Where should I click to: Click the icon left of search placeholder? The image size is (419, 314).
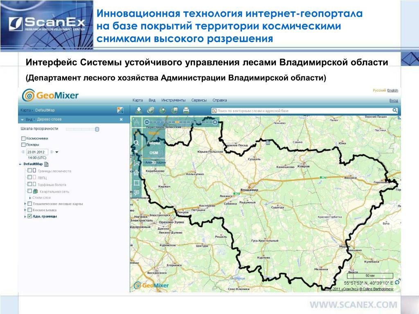point(214,110)
